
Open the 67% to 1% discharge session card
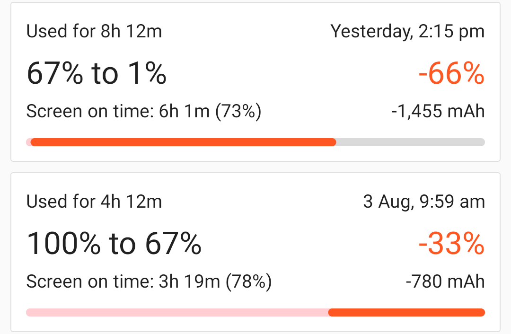coord(255,82)
